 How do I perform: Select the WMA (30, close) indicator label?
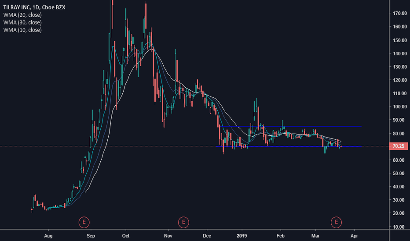tap(22, 22)
